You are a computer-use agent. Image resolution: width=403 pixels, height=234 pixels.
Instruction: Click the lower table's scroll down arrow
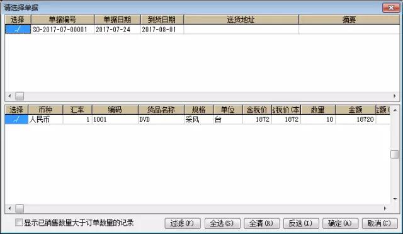coord(395,199)
